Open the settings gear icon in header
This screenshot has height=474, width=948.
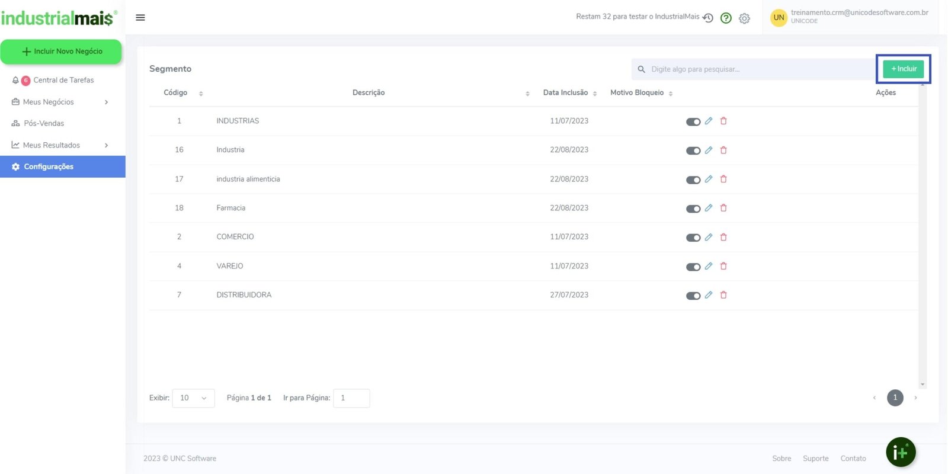744,19
